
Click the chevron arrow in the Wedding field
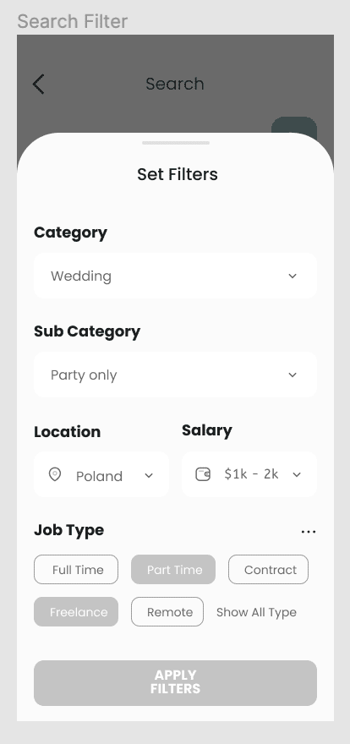293,276
